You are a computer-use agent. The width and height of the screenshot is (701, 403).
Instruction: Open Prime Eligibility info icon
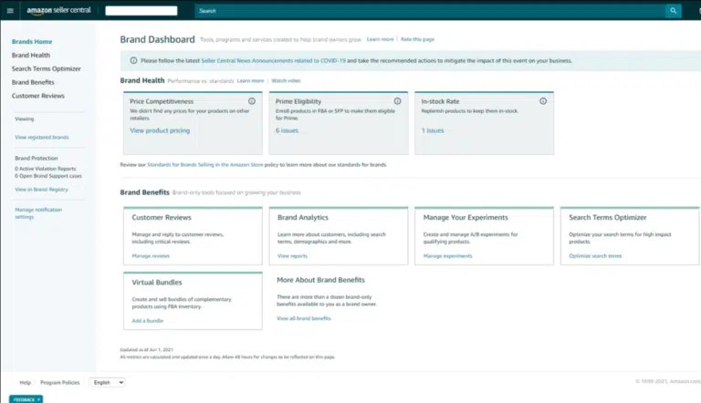tap(397, 101)
